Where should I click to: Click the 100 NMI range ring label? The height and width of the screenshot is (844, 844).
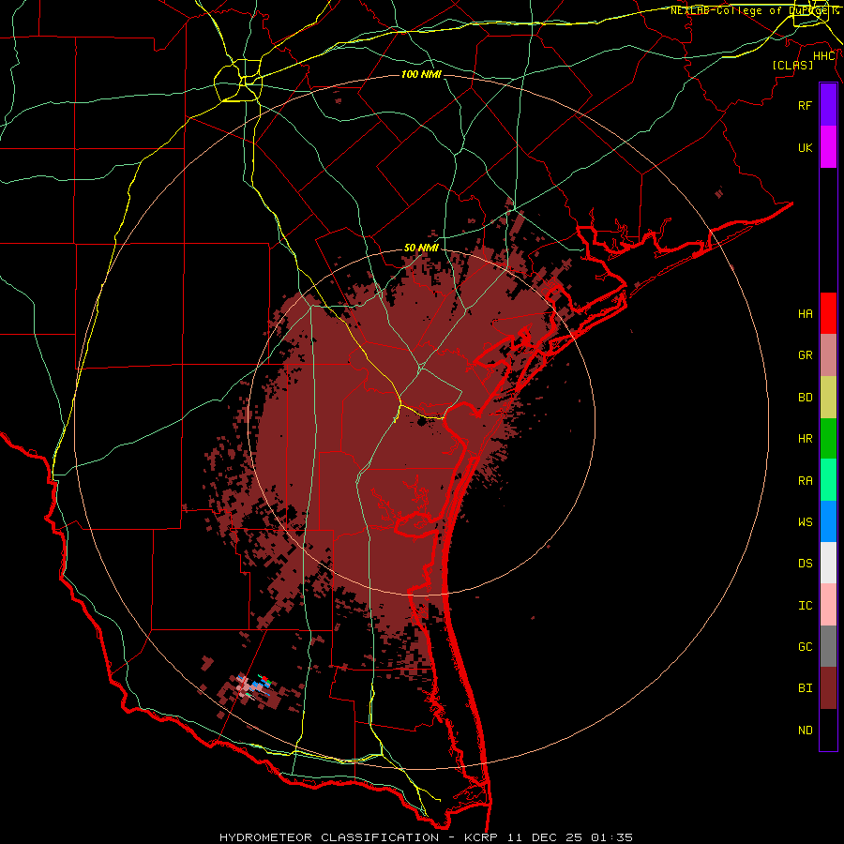(421, 74)
